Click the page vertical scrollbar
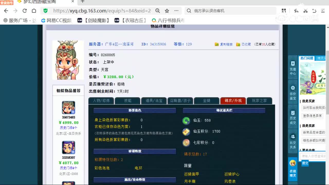The height and width of the screenshot is (185, 329). (x=327, y=82)
